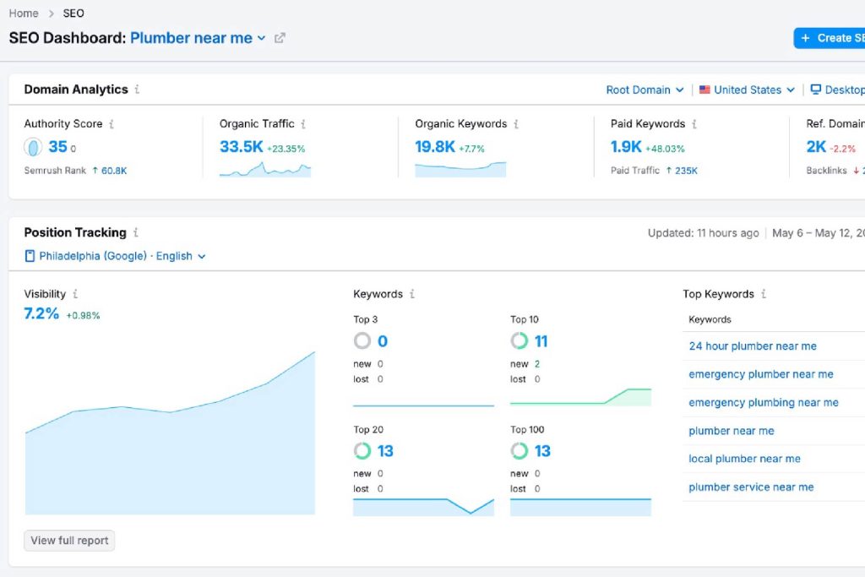Click the United States flag icon
This screenshot has width=865, height=577.
(x=705, y=90)
